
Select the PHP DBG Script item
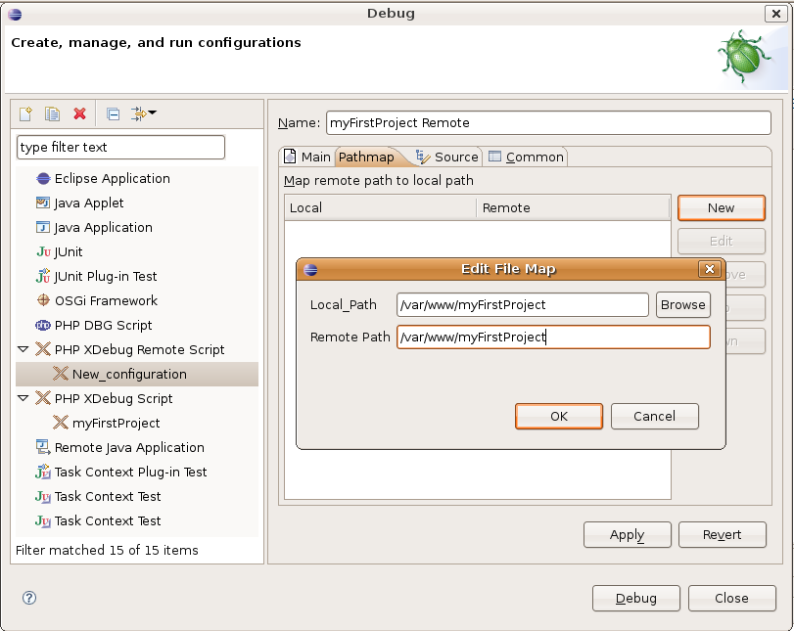point(103,326)
